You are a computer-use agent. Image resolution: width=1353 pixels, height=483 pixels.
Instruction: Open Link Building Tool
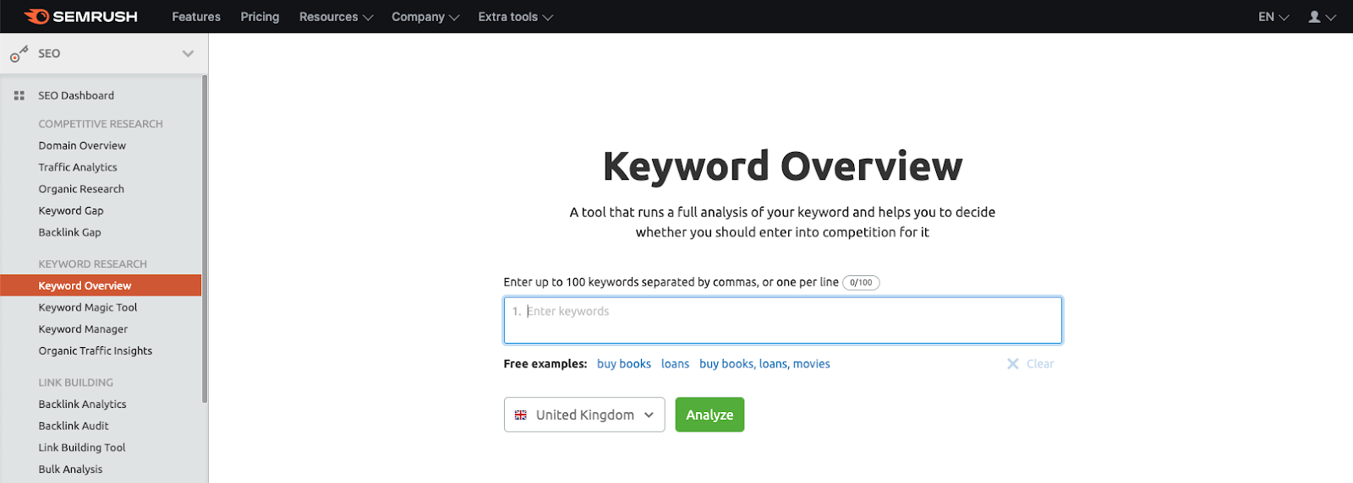82,448
